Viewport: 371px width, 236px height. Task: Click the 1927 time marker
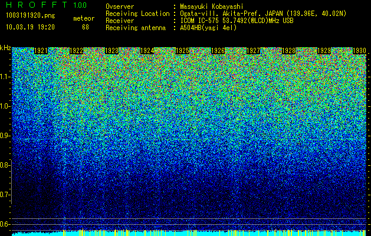tap(253, 51)
